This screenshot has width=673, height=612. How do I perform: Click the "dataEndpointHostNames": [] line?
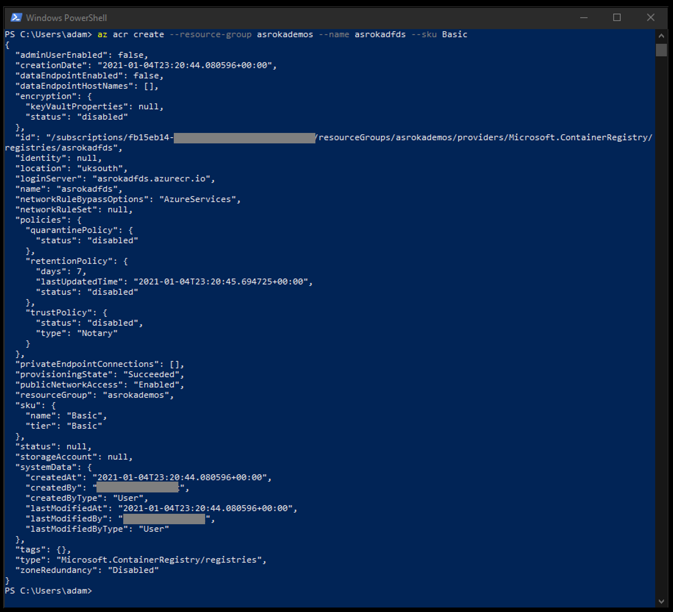coord(87,86)
